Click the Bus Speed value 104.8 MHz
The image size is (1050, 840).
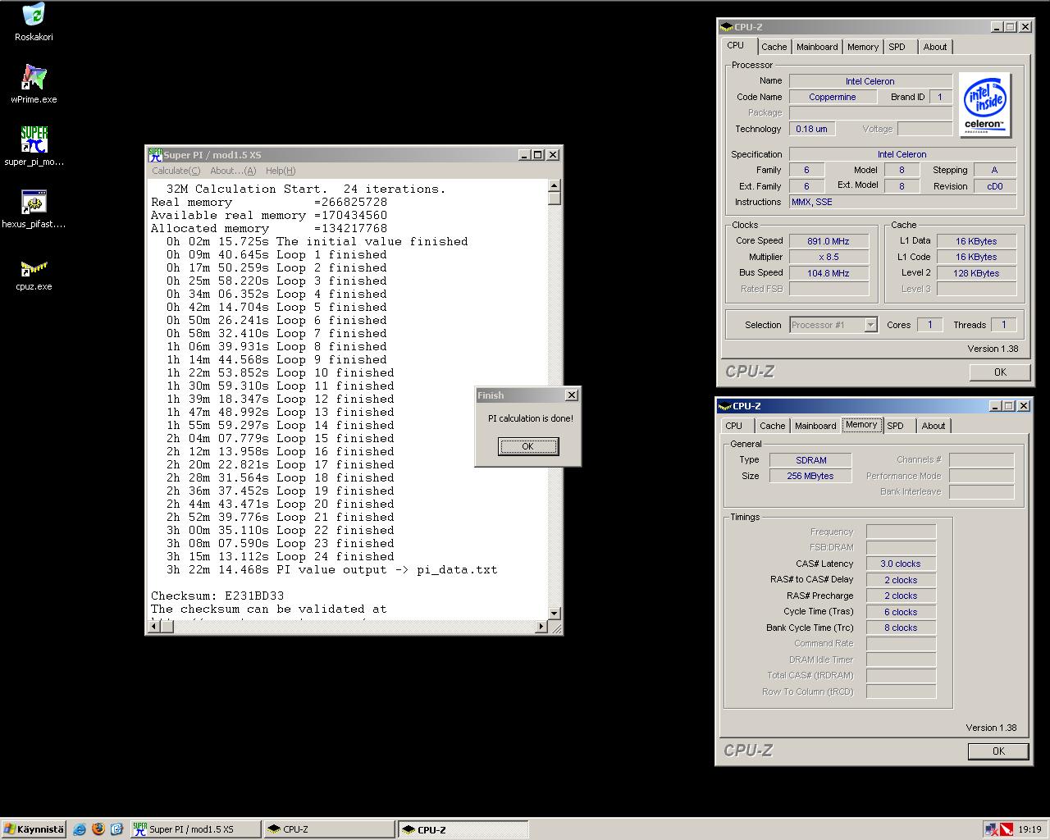[x=829, y=273]
